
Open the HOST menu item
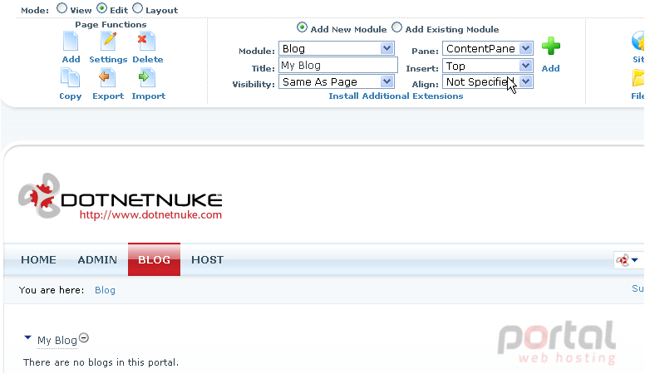pyautogui.click(x=207, y=260)
